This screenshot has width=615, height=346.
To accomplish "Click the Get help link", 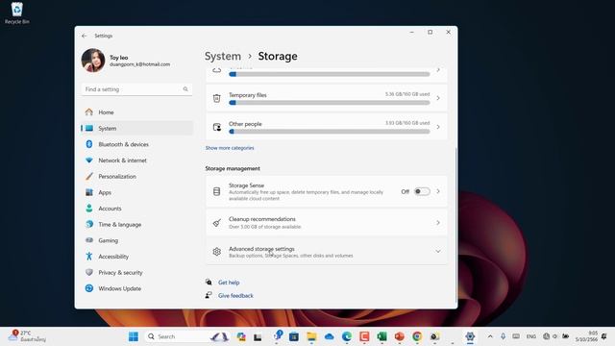I will (229, 283).
